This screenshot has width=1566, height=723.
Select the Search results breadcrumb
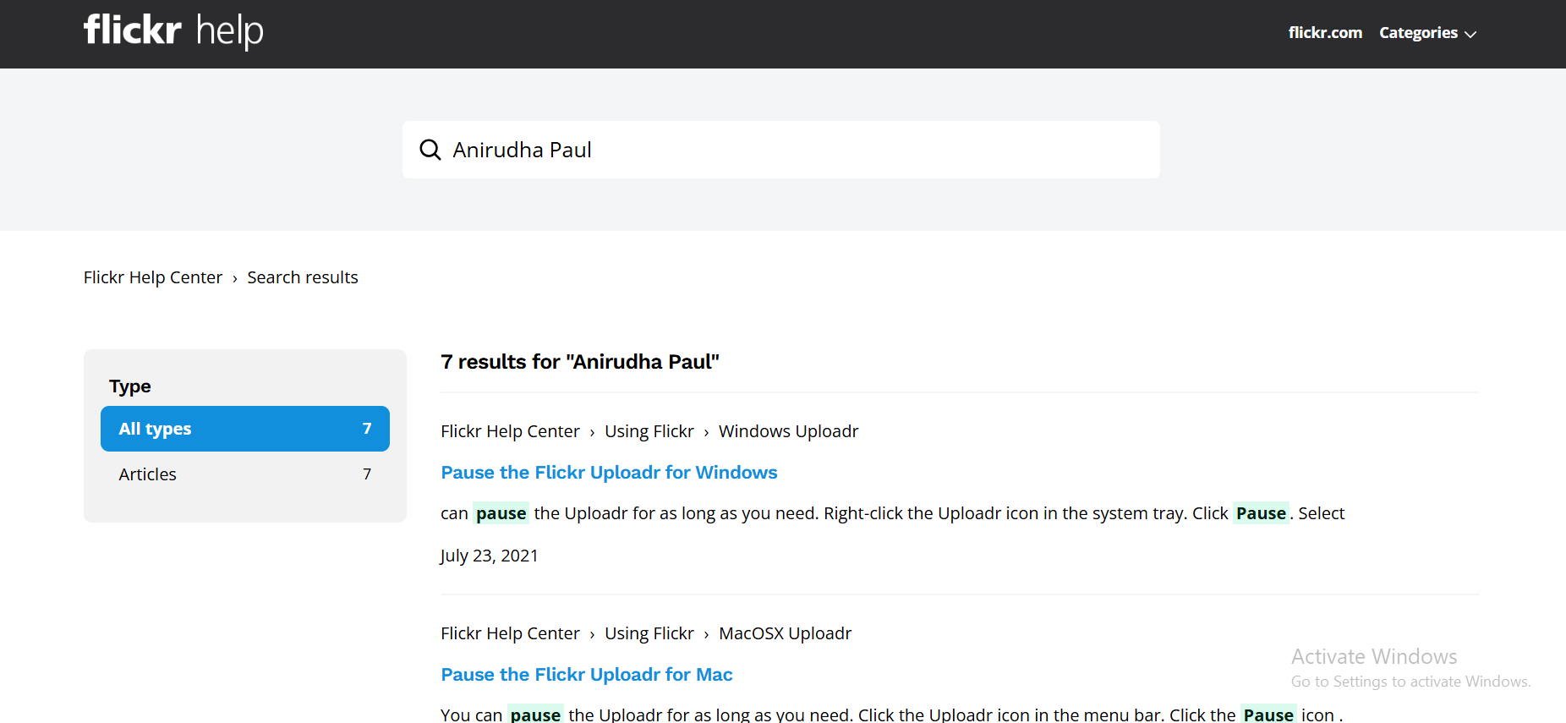pos(303,277)
